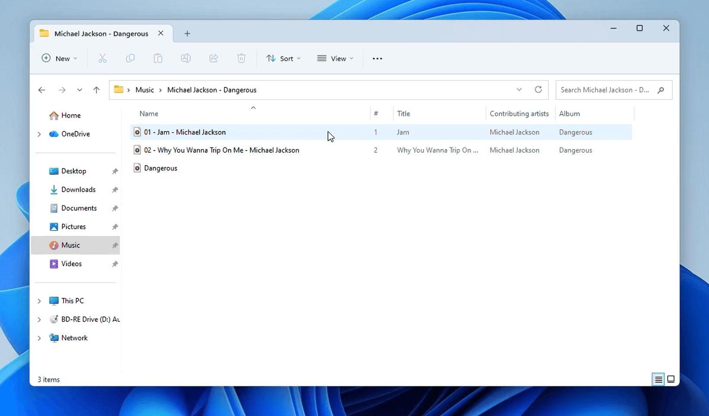709x416 pixels.
Task: Click the 3 items status text
Action: [49, 380]
